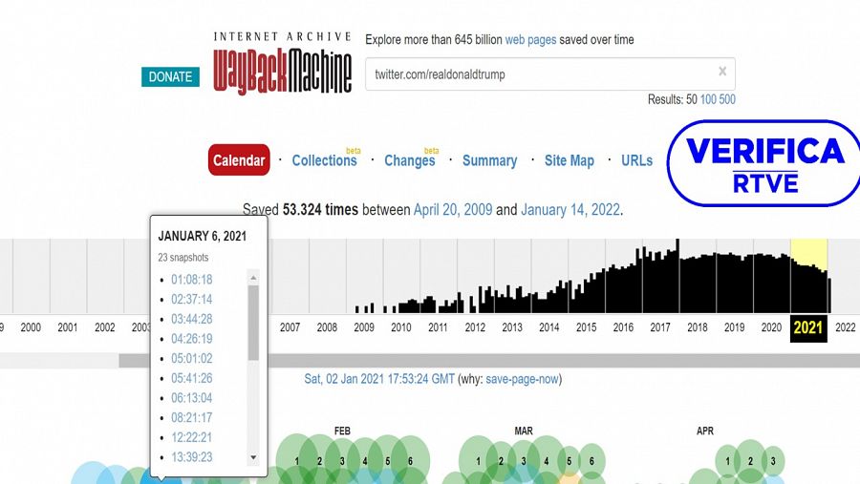The width and height of the screenshot is (860, 484).
Task: Select year 2015 on the timeline
Action: 587,327
